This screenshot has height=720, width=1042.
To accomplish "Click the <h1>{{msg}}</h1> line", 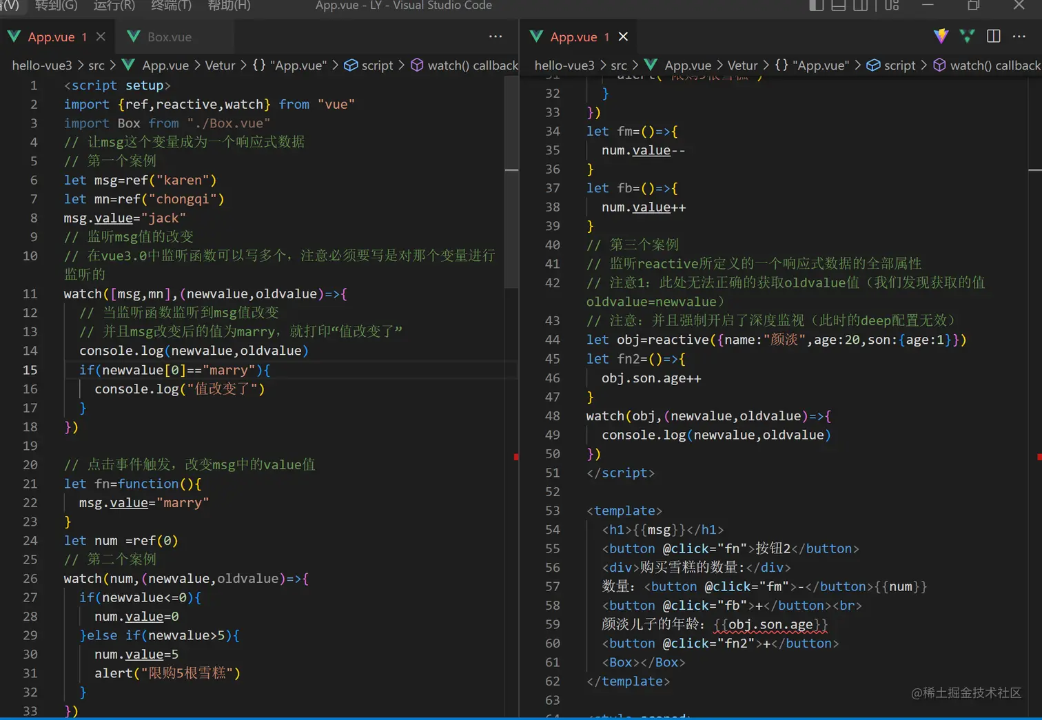I will [663, 530].
